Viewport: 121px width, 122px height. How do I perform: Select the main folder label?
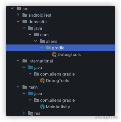click(x=33, y=87)
